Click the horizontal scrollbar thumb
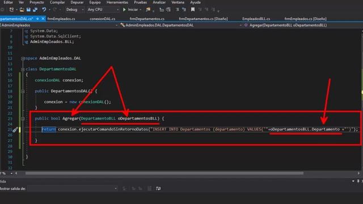This screenshot has height=204, width=363. [164, 173]
